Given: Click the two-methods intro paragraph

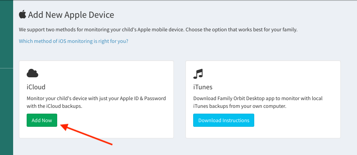Looking at the screenshot, I should click(158, 30).
